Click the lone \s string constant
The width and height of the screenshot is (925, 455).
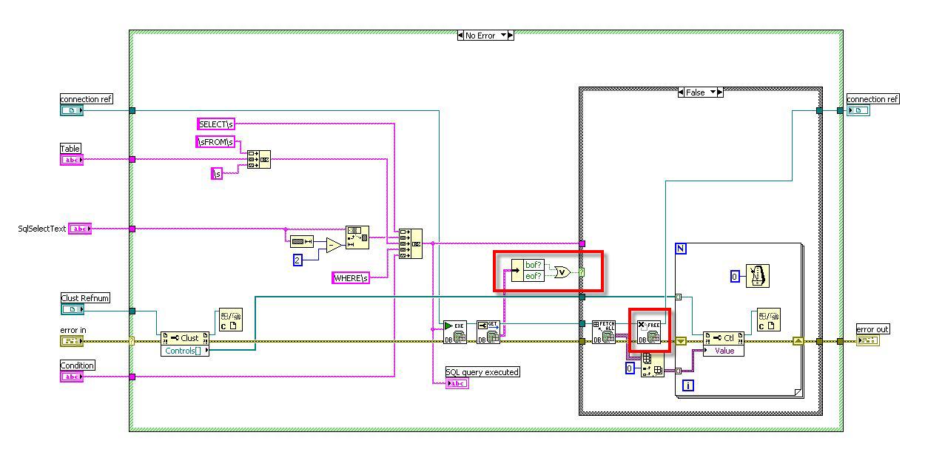click(217, 174)
